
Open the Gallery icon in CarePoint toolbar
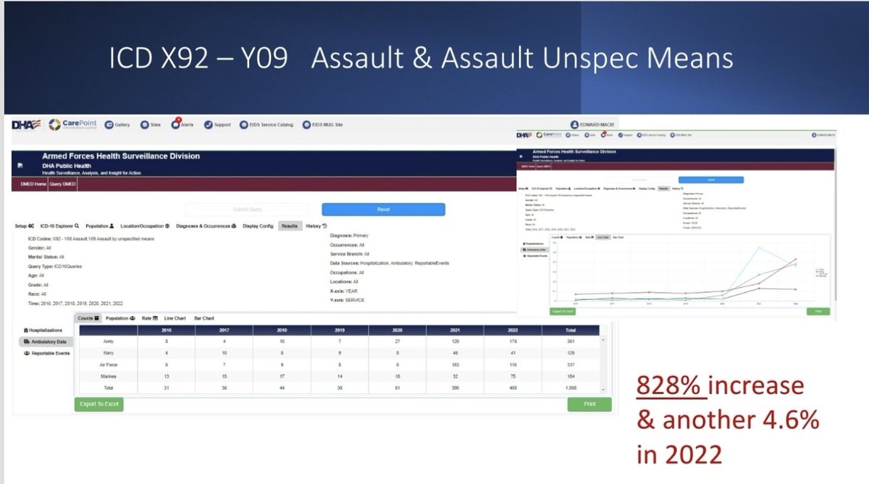[x=109, y=125]
